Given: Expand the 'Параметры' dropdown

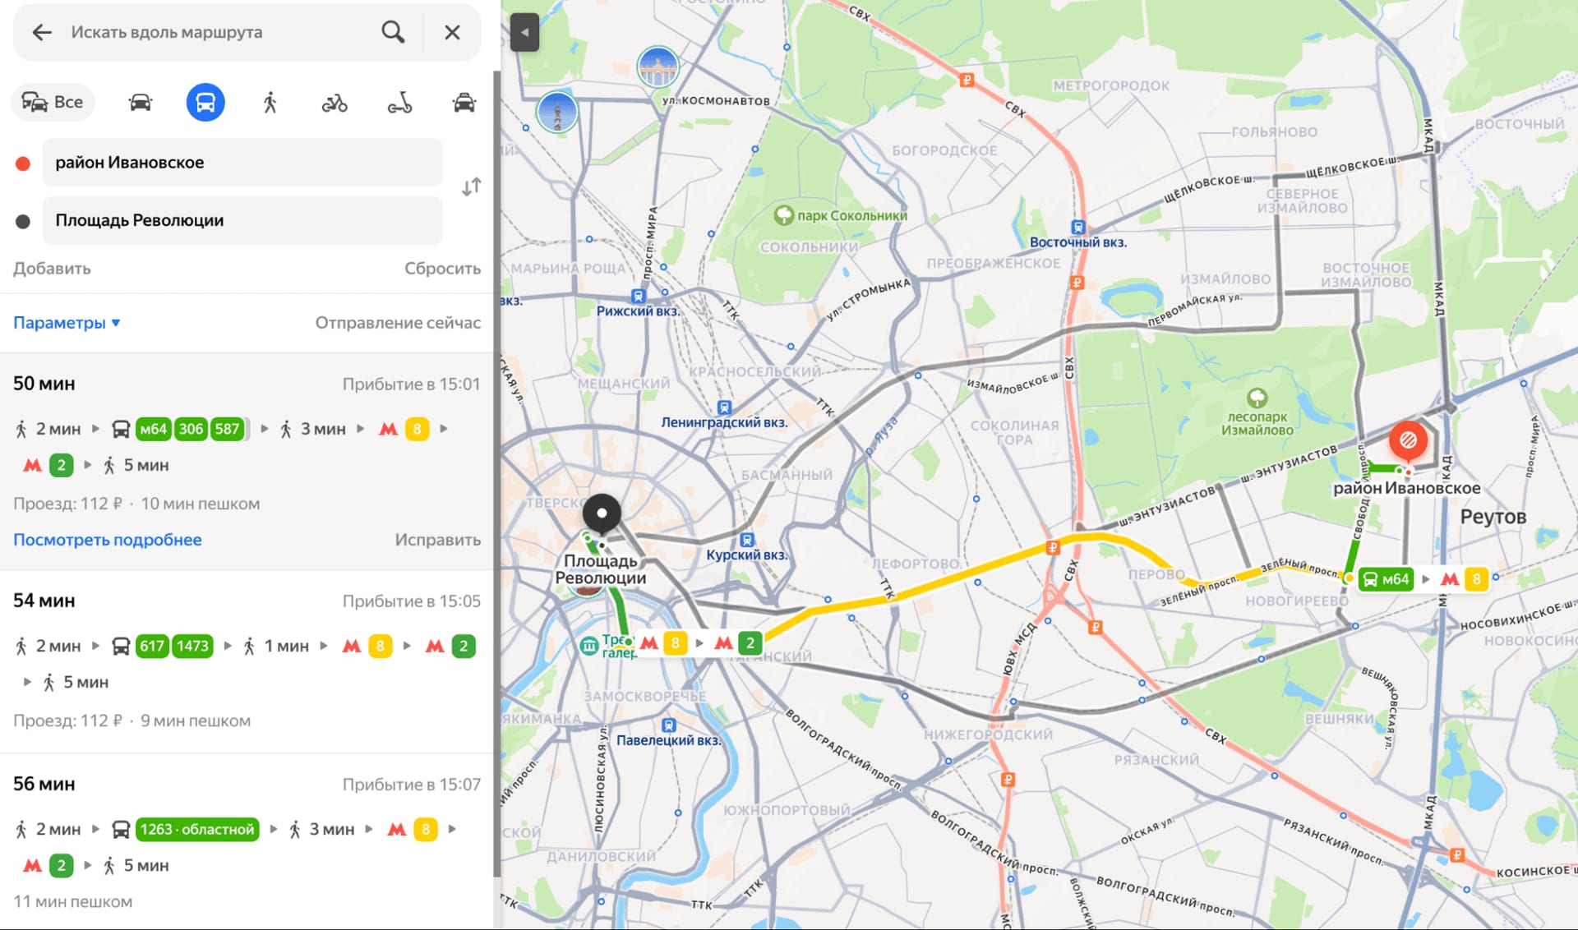Looking at the screenshot, I should click(67, 323).
